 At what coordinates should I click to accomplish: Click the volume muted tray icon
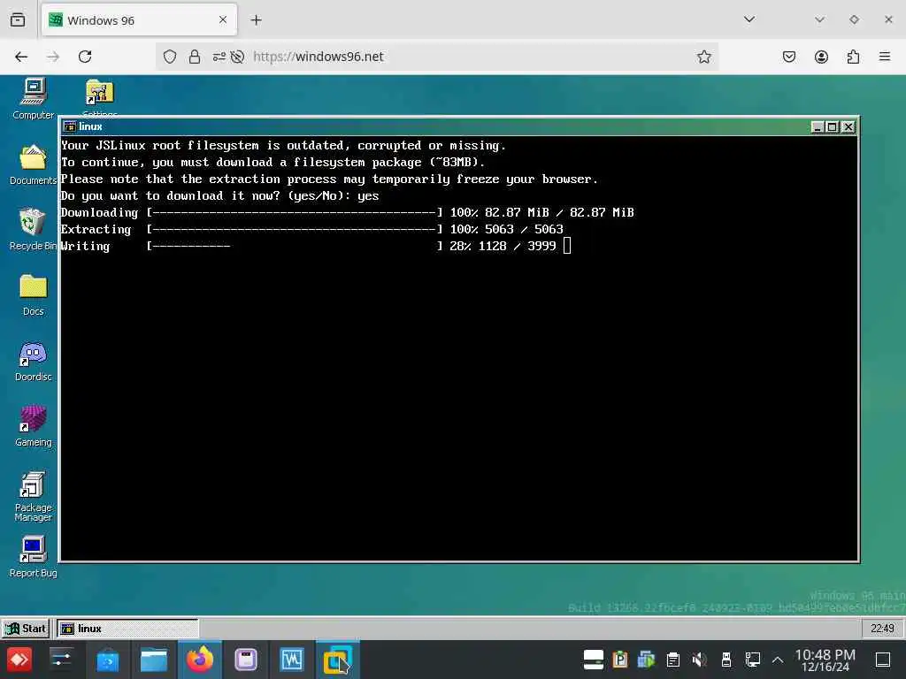[699, 660]
